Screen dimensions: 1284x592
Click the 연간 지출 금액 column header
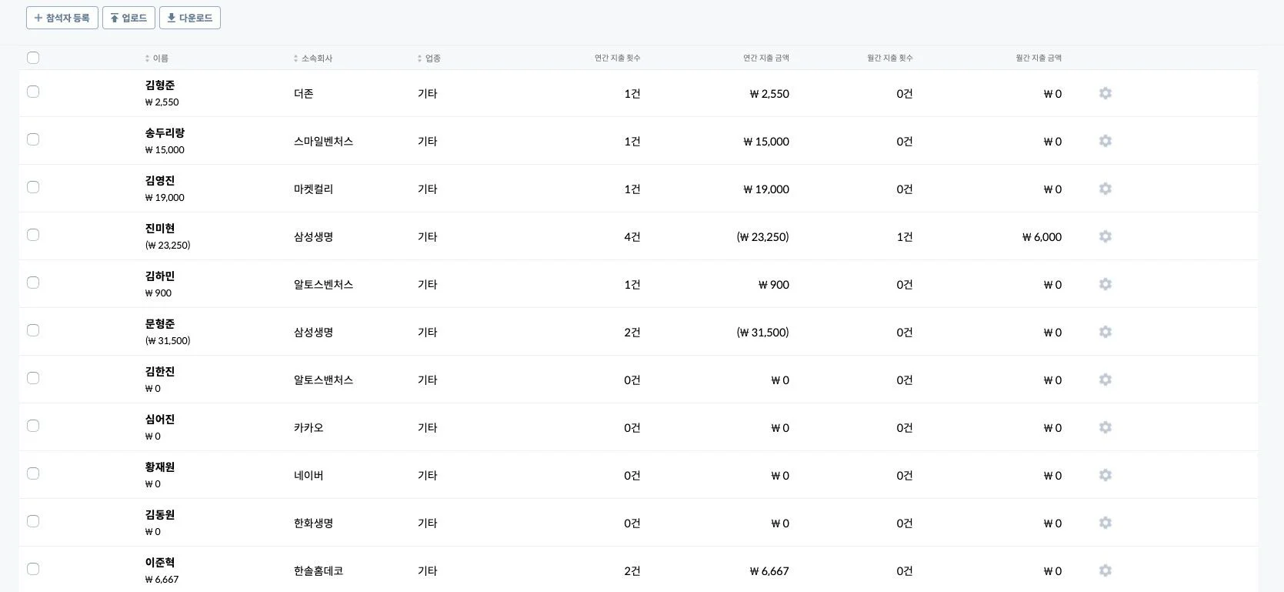tap(765, 58)
